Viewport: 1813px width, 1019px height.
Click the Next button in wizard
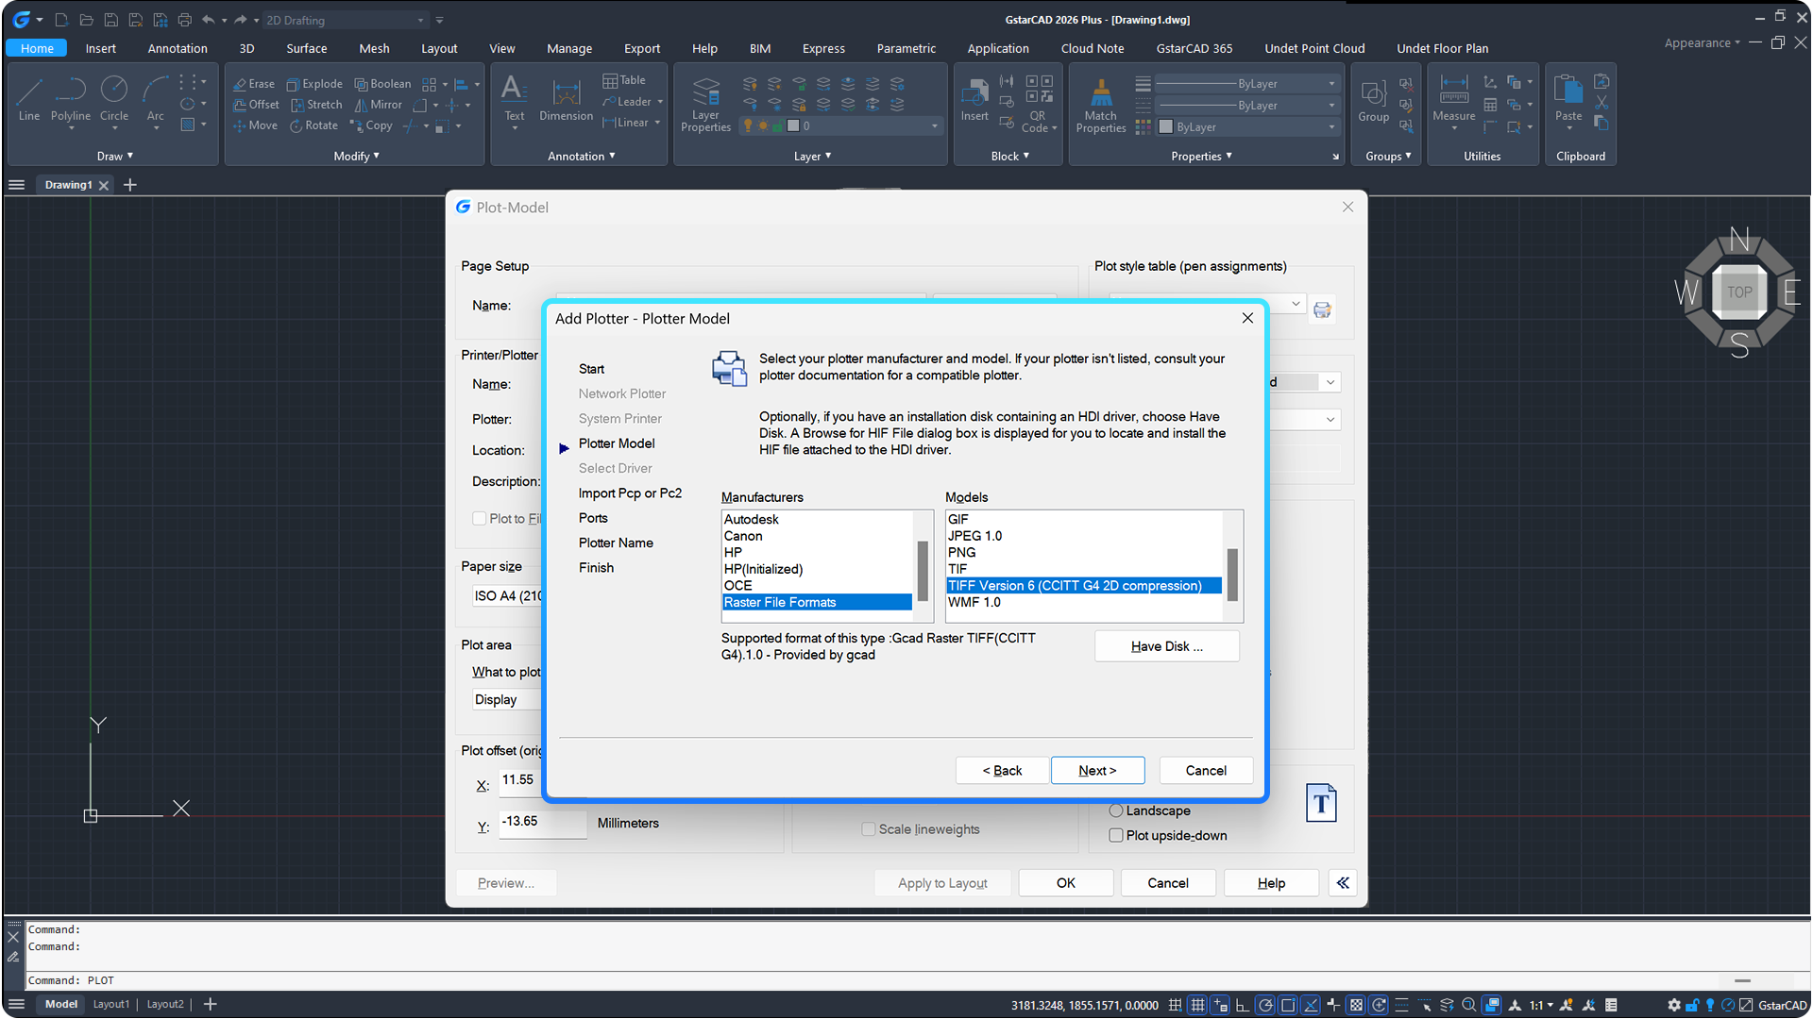(x=1097, y=770)
